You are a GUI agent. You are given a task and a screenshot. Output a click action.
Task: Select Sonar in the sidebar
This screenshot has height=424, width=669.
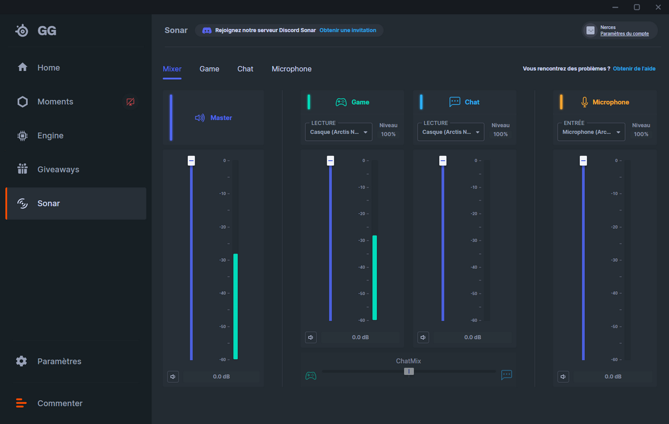point(76,204)
